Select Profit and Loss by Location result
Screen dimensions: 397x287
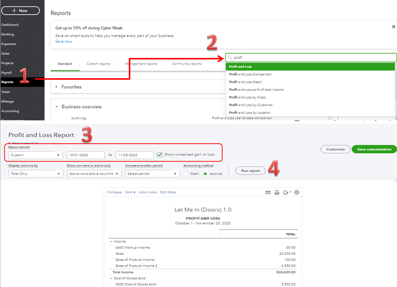click(x=310, y=112)
